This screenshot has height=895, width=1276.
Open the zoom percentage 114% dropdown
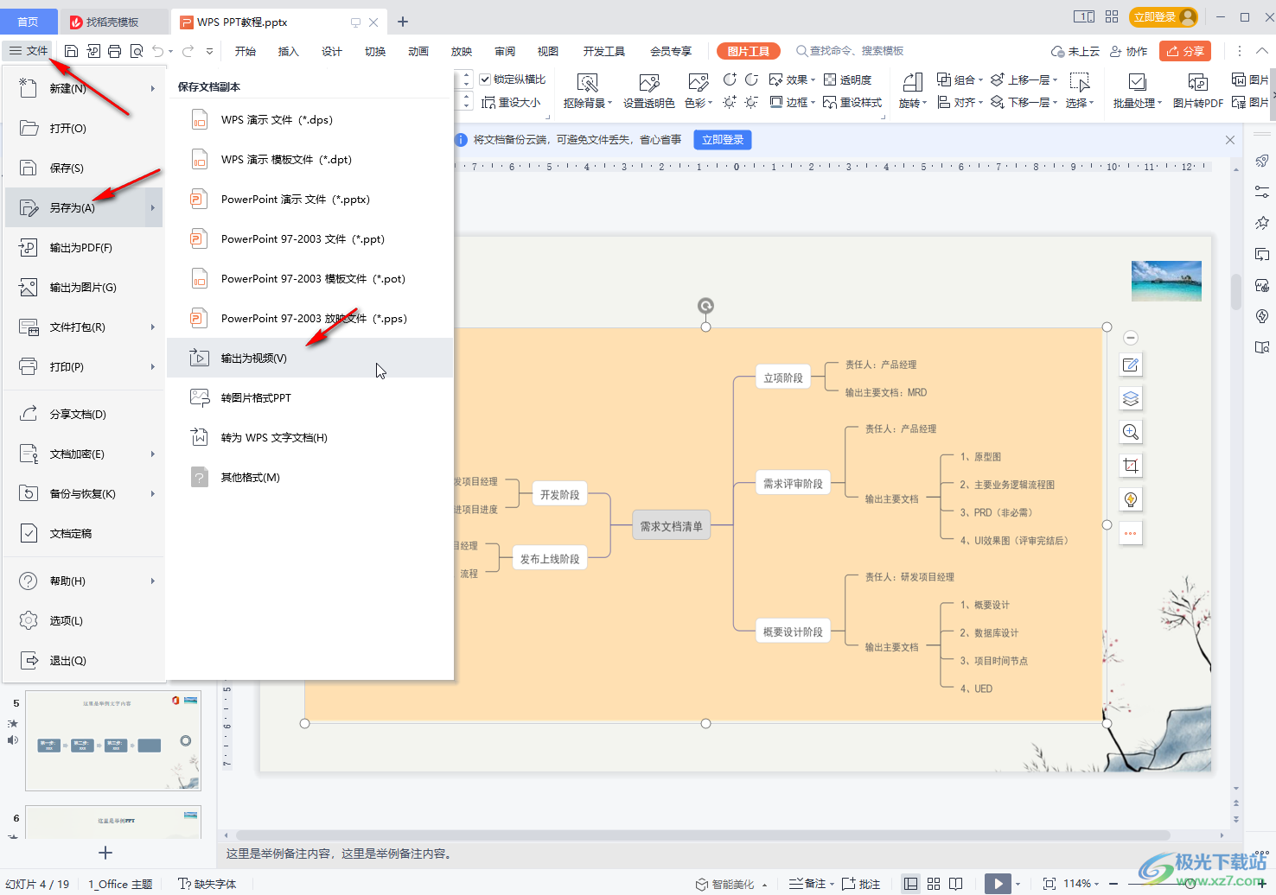coord(1081,884)
